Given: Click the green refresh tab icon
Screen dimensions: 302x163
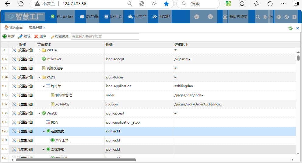Looking at the screenshot, I should 290,28.
